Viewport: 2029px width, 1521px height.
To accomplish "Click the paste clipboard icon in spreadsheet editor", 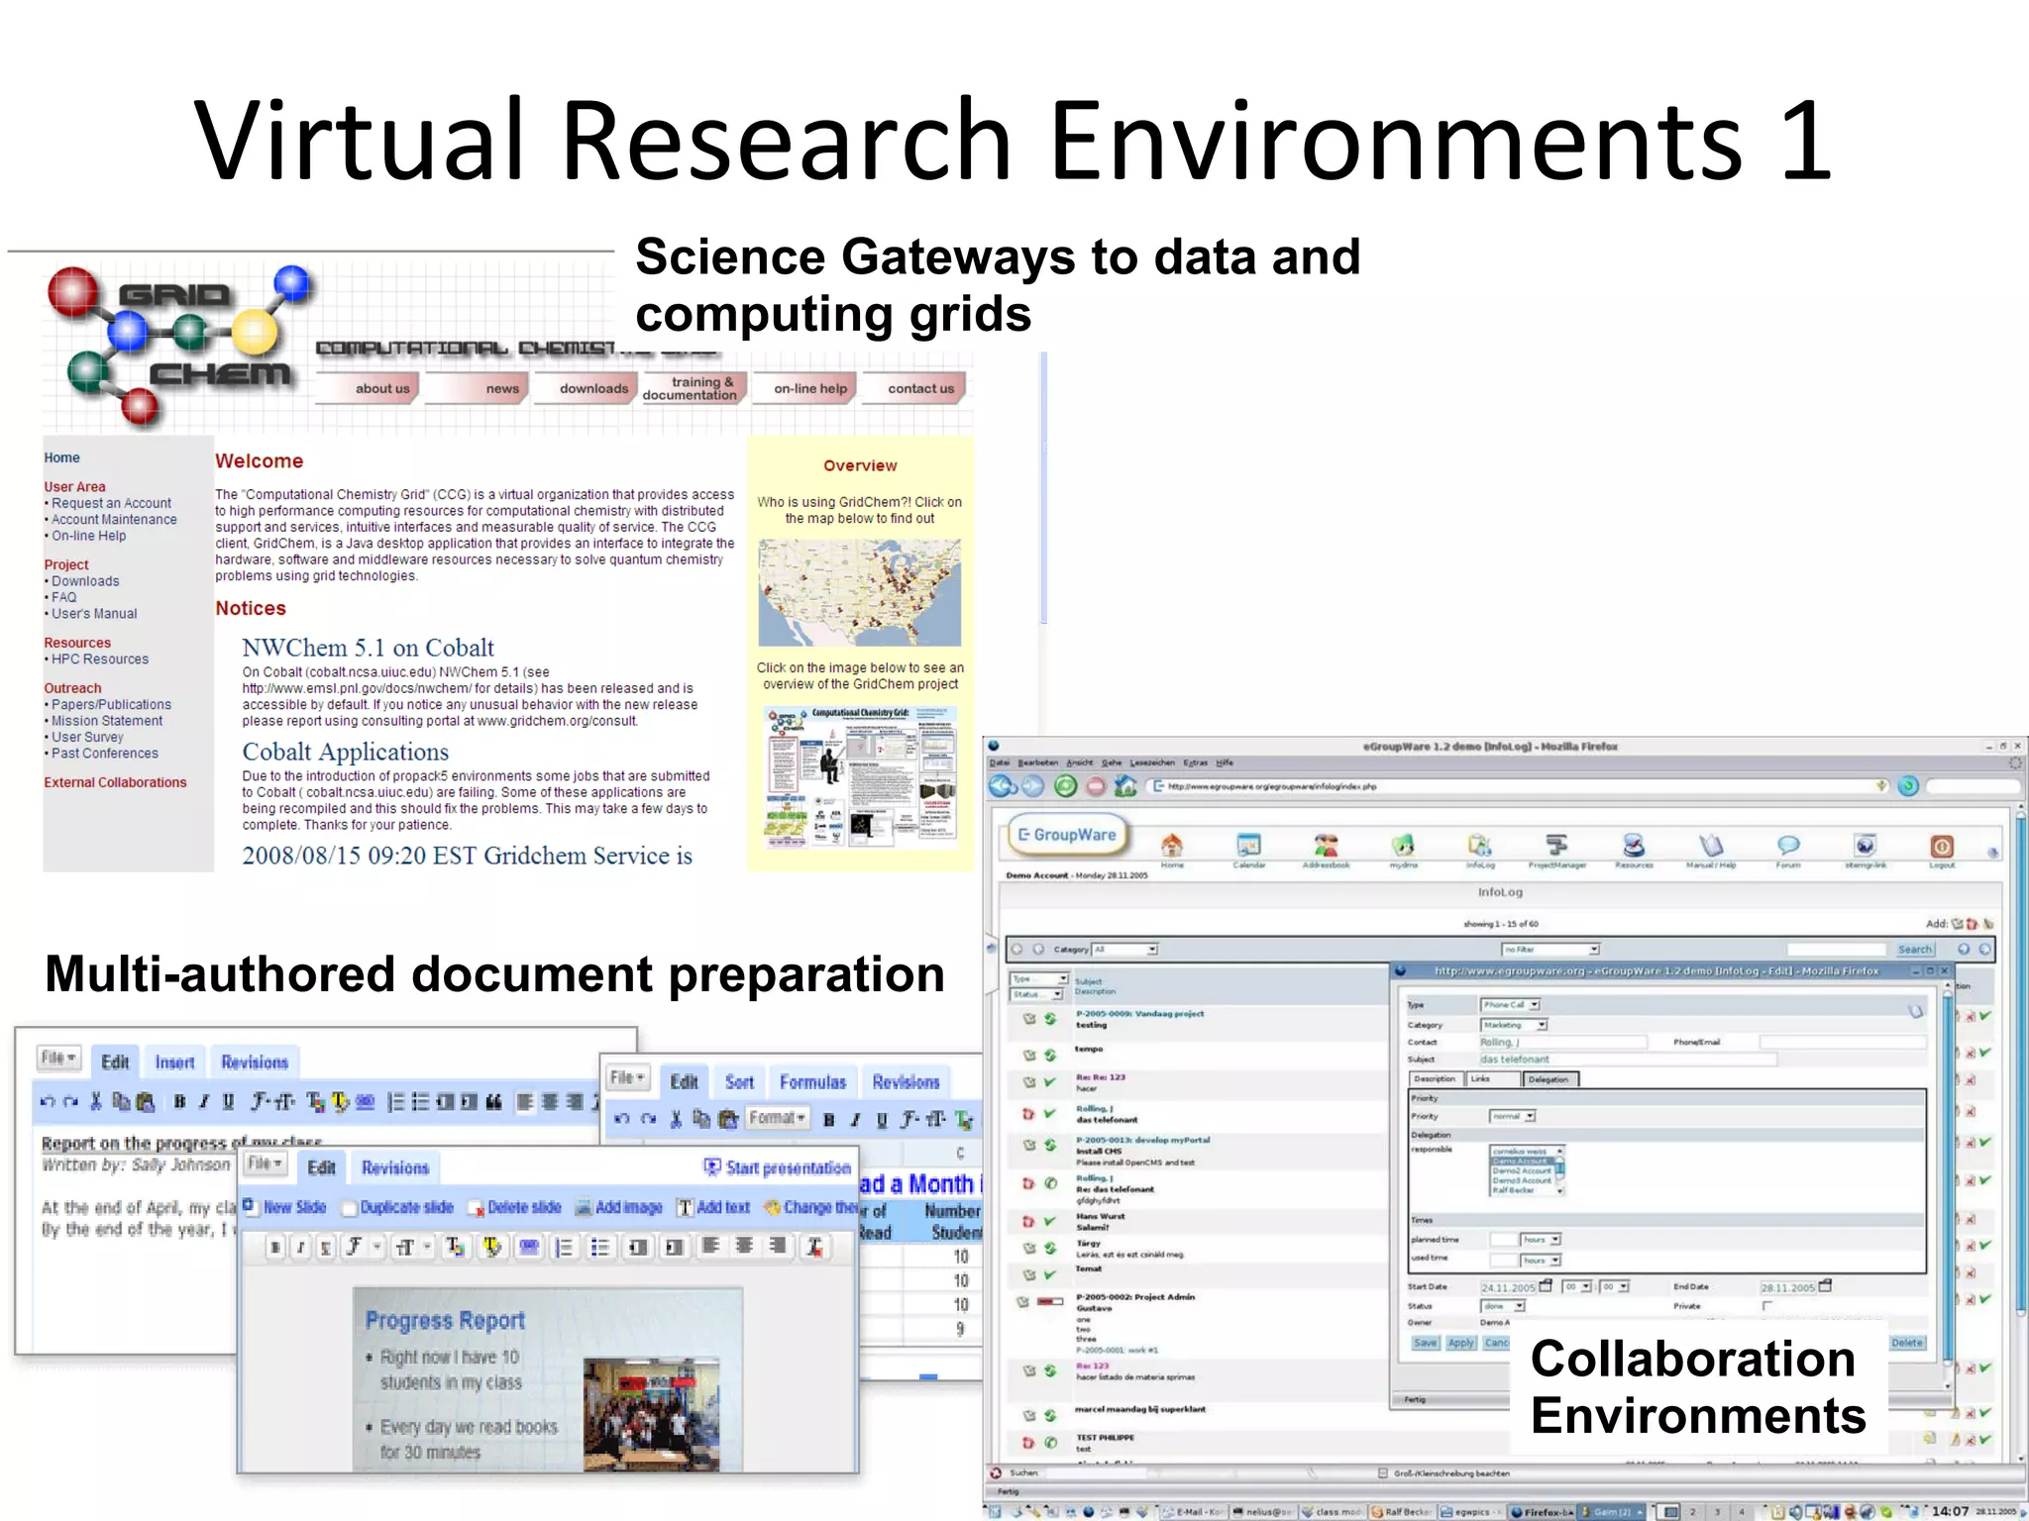I will pyautogui.click(x=728, y=1119).
